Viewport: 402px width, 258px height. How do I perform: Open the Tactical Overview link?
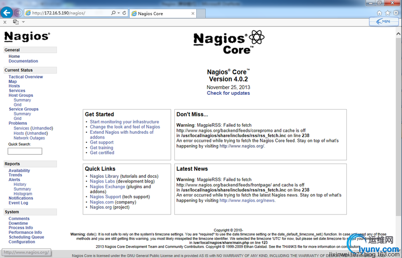tap(26, 77)
